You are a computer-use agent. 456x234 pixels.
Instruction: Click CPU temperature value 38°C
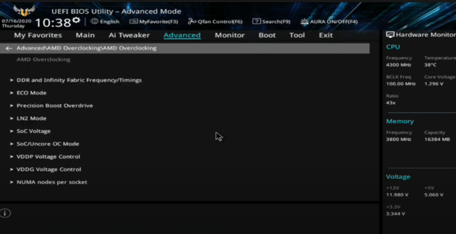(430, 65)
